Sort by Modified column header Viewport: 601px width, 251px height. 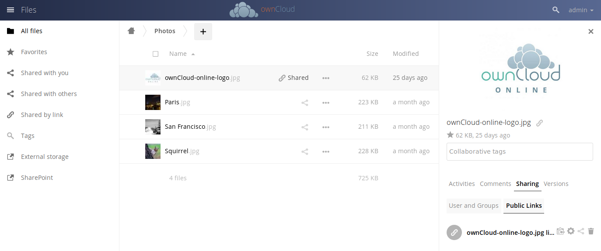click(x=405, y=54)
